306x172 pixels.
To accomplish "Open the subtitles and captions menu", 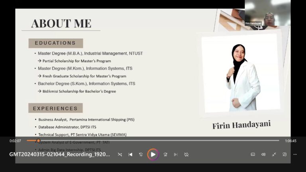I will [x=253, y=154].
